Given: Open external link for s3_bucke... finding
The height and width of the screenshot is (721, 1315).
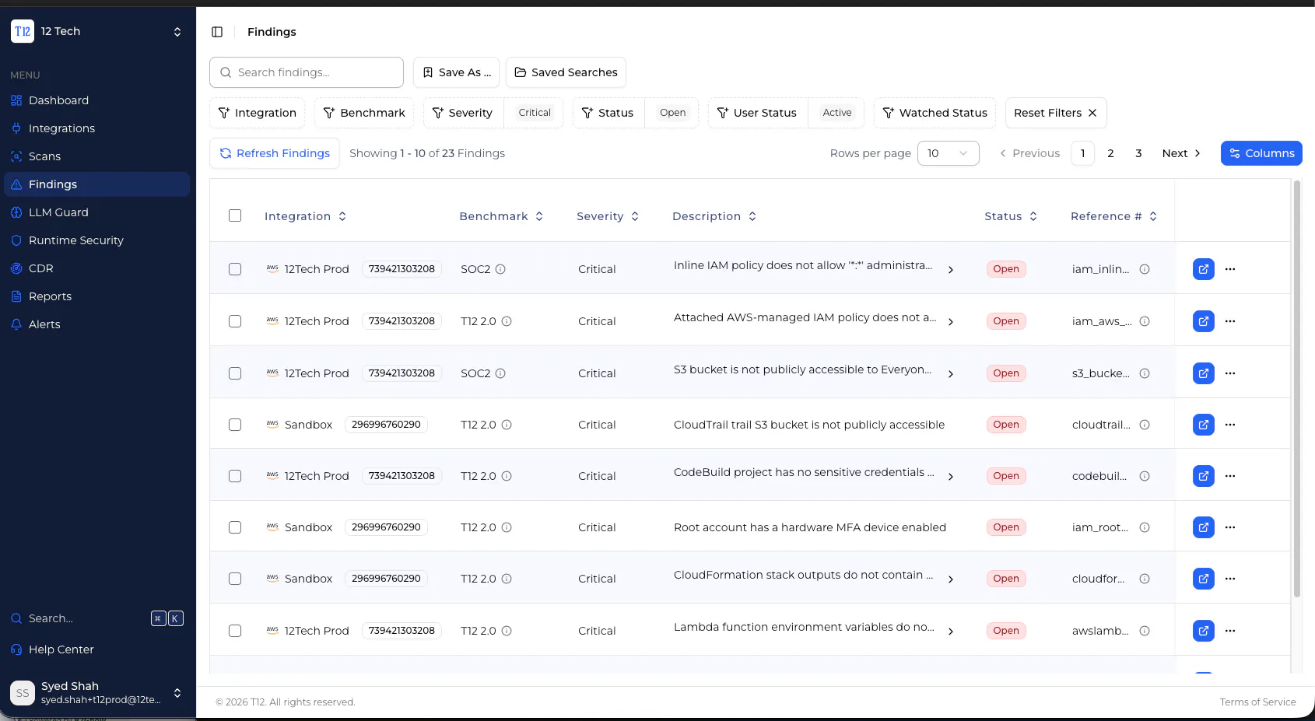Looking at the screenshot, I should (x=1203, y=373).
